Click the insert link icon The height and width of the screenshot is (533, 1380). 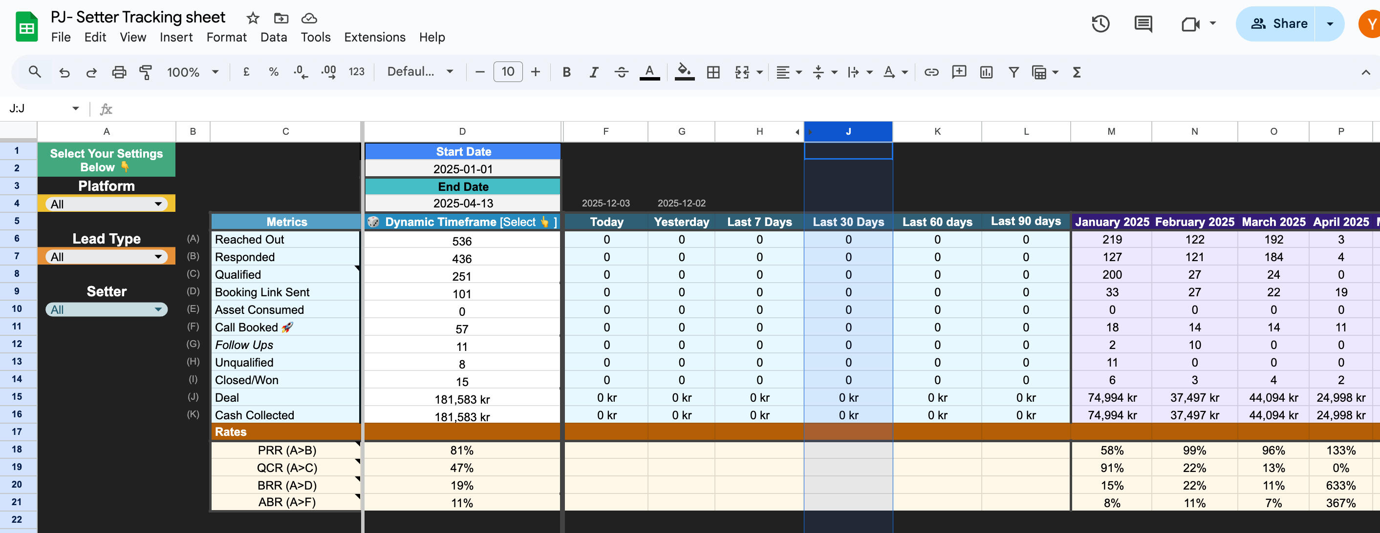931,72
